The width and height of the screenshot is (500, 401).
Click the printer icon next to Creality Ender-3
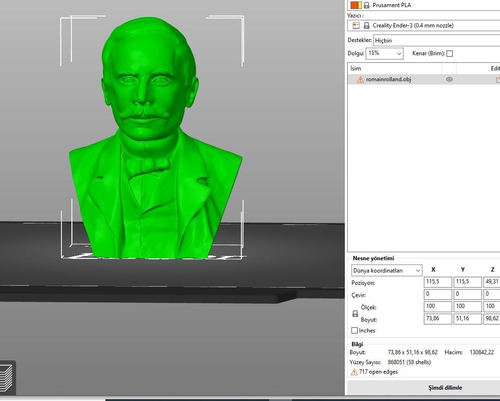pos(356,26)
